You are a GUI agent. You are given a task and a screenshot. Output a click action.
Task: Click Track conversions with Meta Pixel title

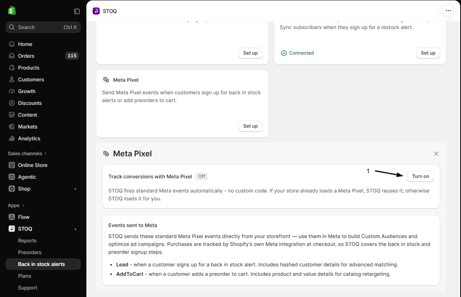click(x=150, y=176)
